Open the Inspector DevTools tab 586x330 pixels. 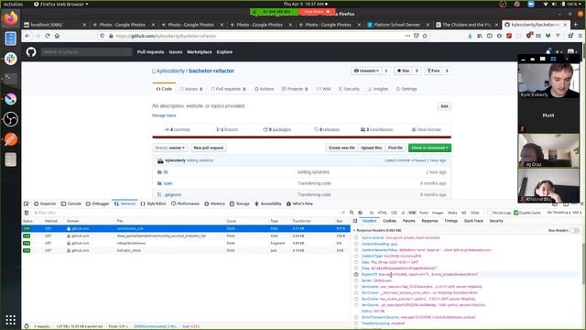45,203
